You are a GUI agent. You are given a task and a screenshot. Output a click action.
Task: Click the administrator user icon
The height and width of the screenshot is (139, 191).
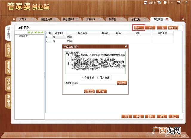[x=145, y=2]
